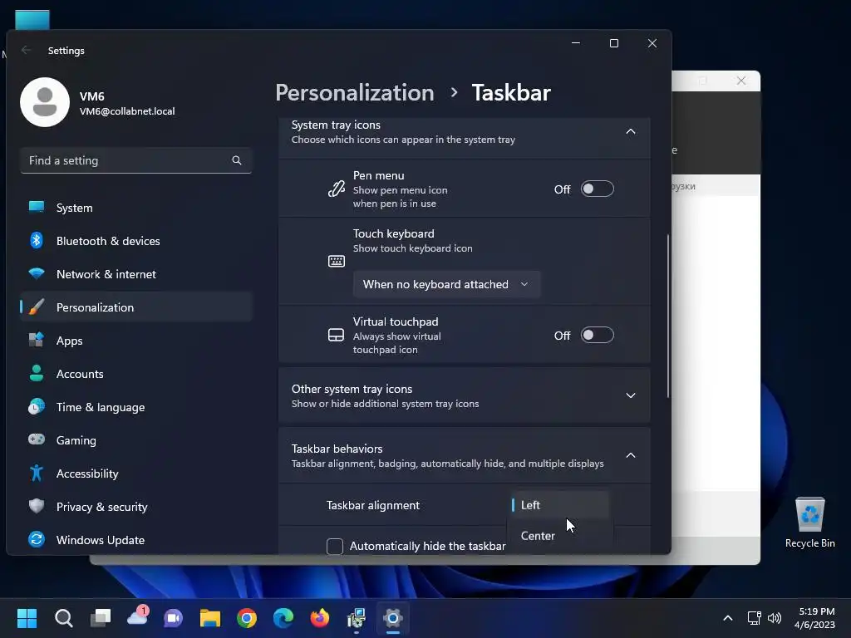Click the desktop icon above Settings window

(32, 21)
